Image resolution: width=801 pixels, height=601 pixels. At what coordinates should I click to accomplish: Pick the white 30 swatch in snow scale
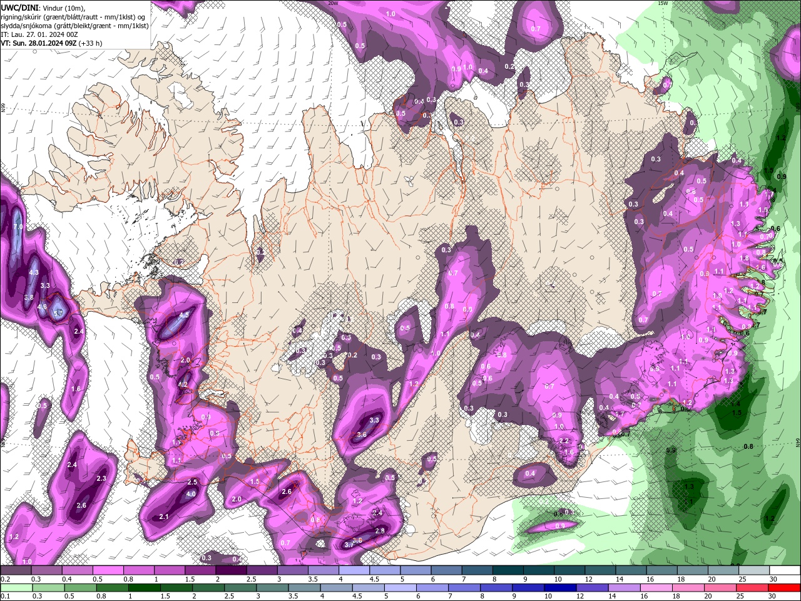click(785, 570)
